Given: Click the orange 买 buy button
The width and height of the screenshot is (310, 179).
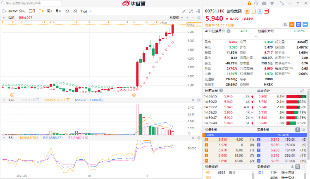Looking at the screenshot, I should [292, 24].
